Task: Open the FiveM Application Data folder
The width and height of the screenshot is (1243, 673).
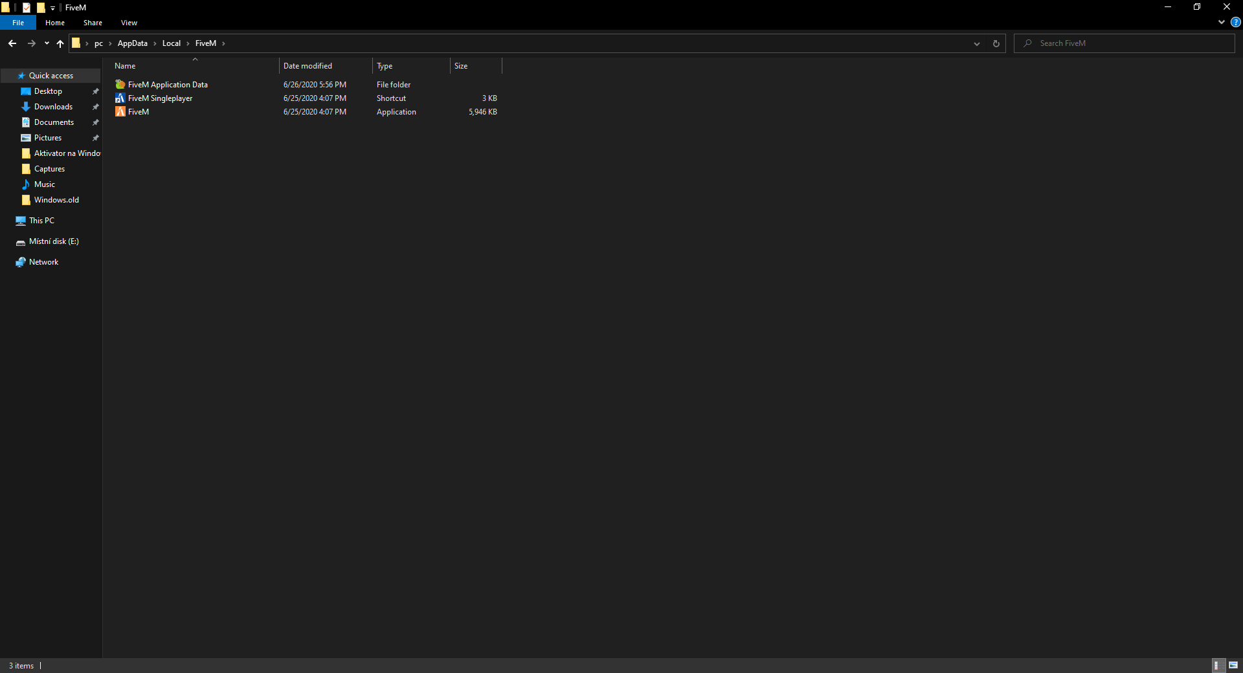Action: pyautogui.click(x=168, y=85)
